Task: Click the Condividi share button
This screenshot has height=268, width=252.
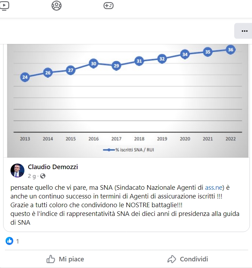Action: [x=188, y=259]
